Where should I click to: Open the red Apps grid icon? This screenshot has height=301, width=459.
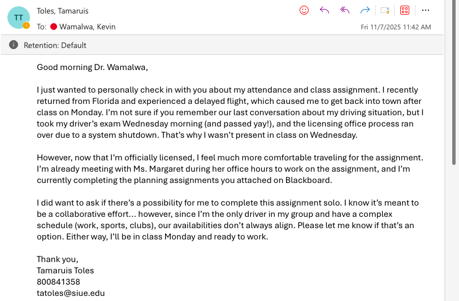(405, 10)
